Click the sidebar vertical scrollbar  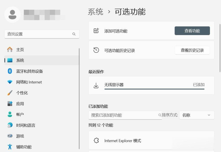(x=79, y=92)
